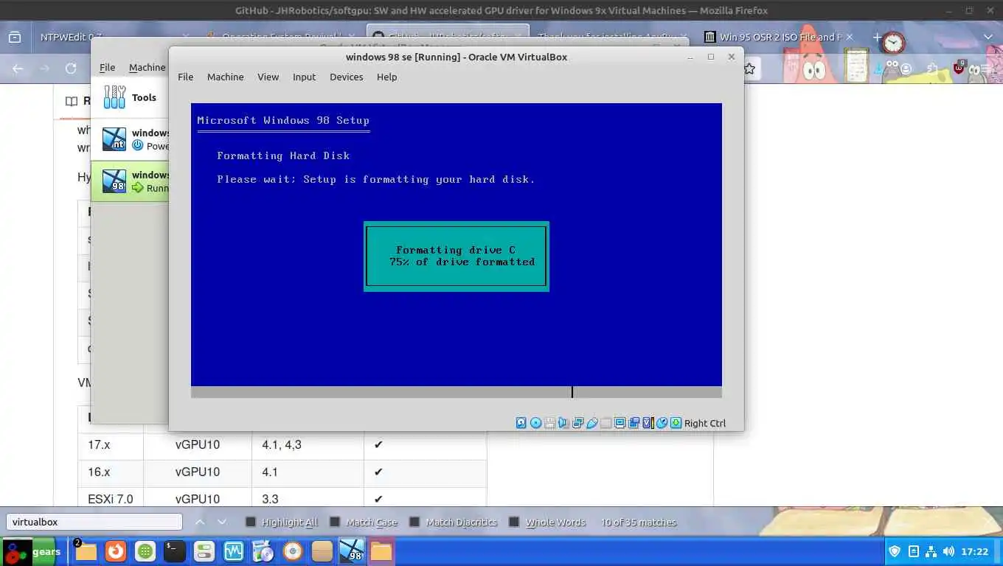Open the uBlock Origin extension icon
The width and height of the screenshot is (1003, 566).
(959, 68)
